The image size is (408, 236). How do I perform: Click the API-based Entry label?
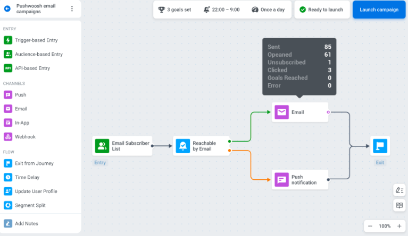coord(32,68)
